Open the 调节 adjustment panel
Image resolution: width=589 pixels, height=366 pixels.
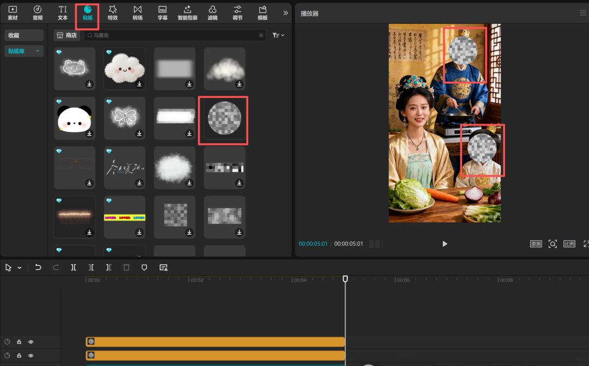tap(237, 13)
